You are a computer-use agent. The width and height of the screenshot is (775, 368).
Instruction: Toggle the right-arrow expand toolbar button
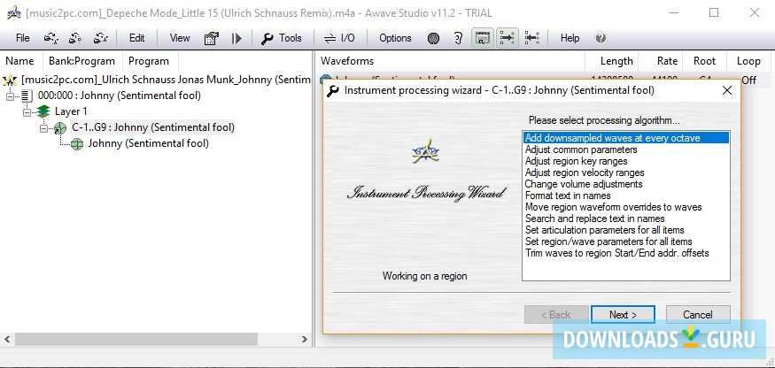pyautogui.click(x=508, y=38)
